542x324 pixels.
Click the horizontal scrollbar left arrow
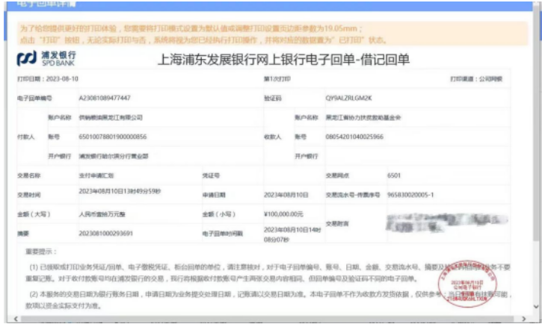(16, 319)
